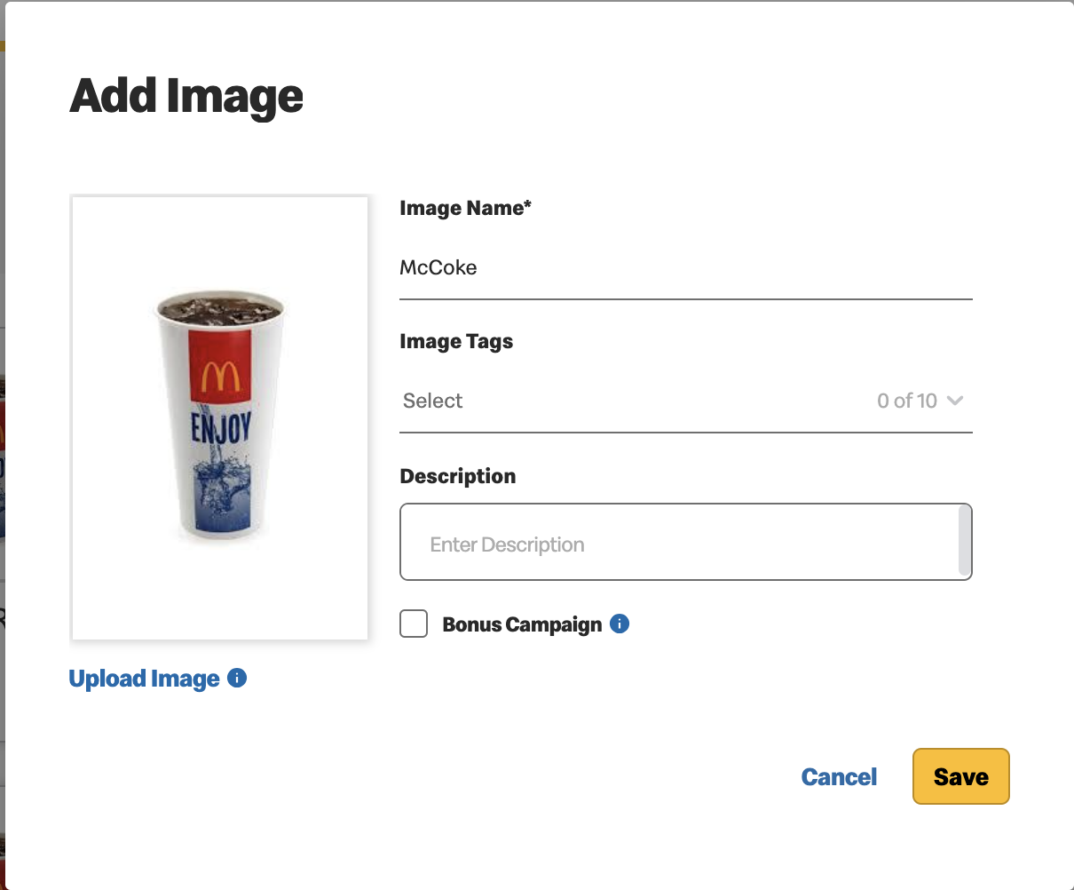Open the Image Tags Select dropdown
The width and height of the screenshot is (1074, 890).
pos(686,401)
